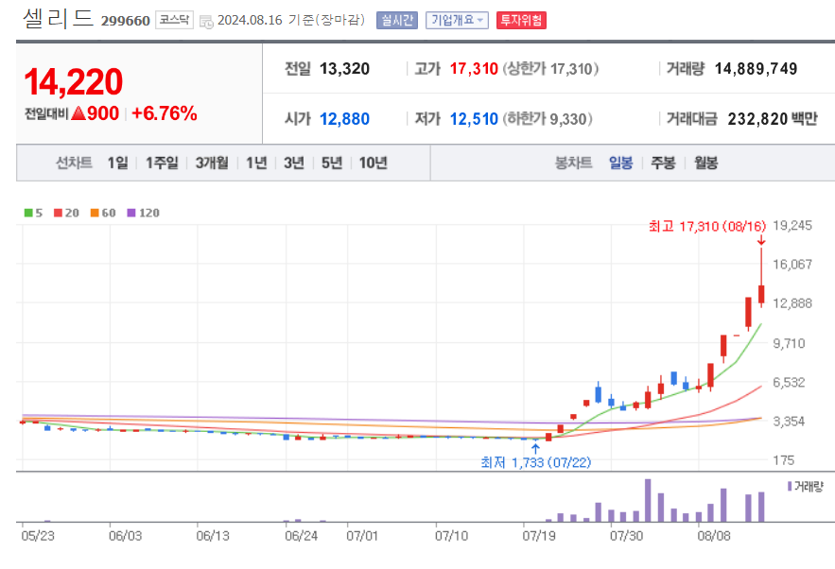Screen dimensions: 835x569
Task: Click the 전일 value 13,320
Action: point(344,69)
